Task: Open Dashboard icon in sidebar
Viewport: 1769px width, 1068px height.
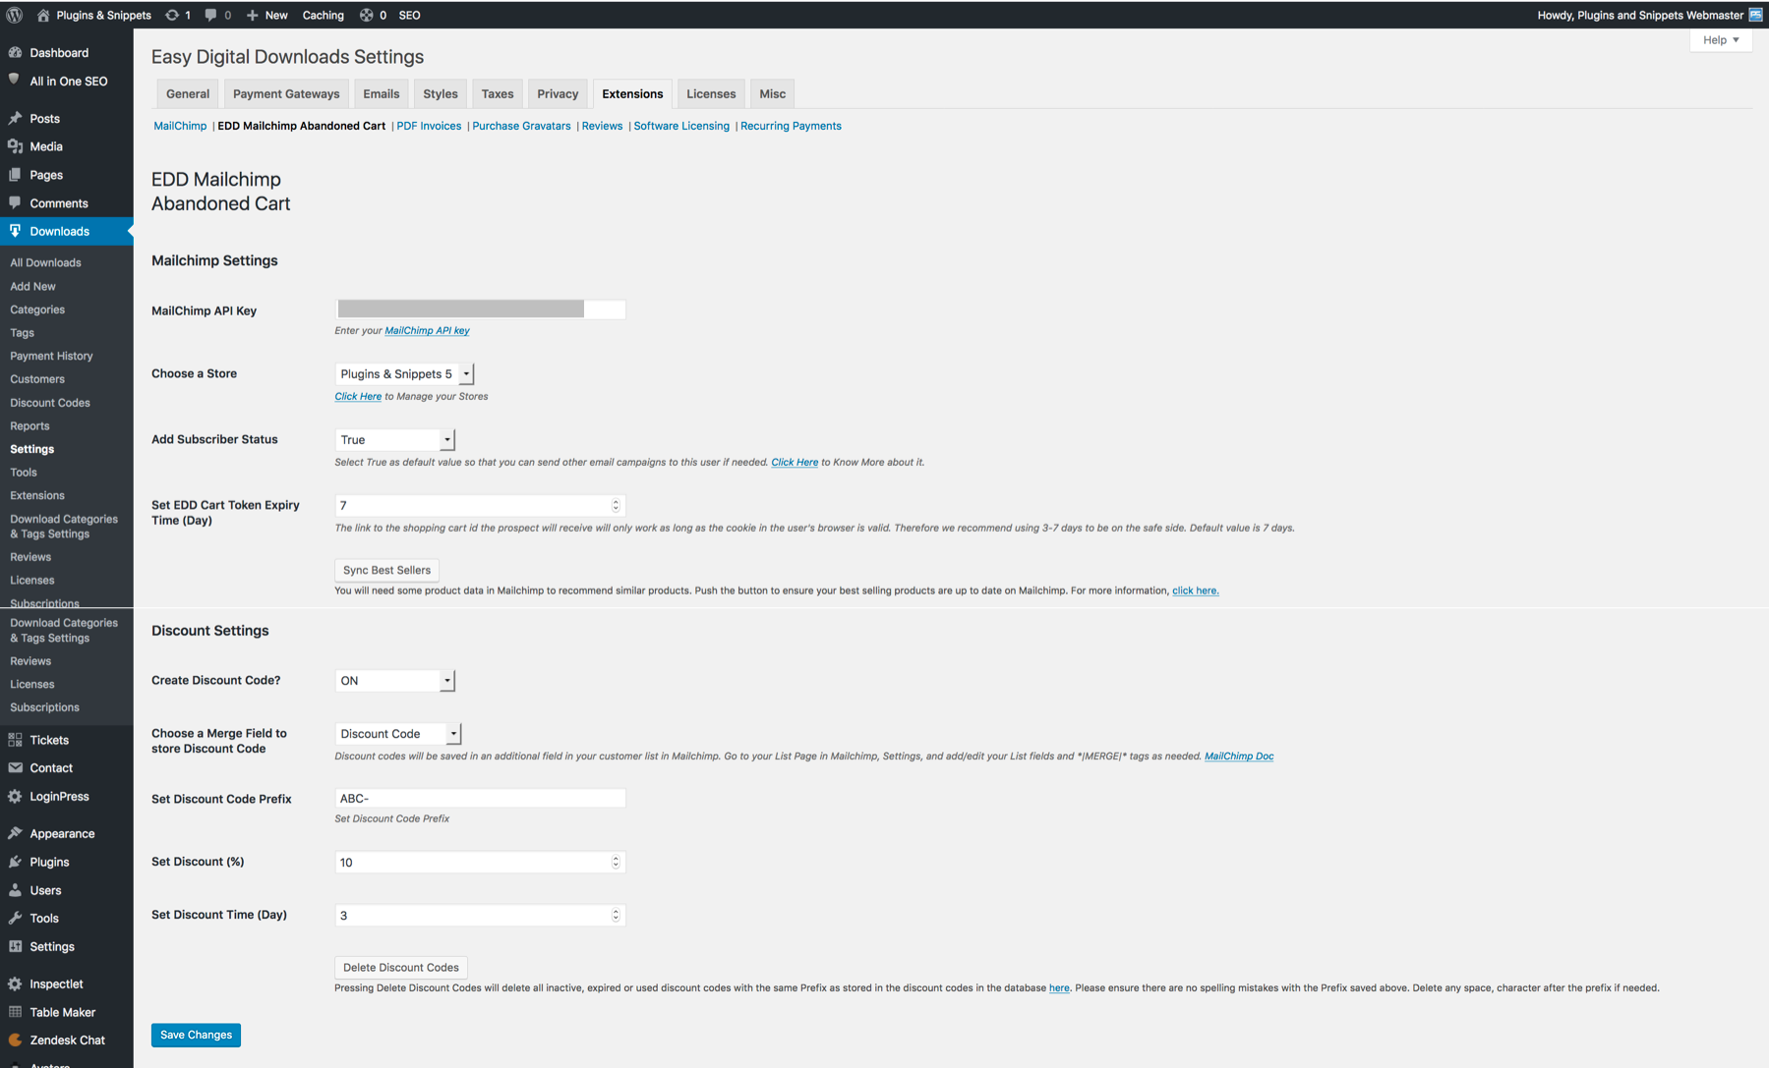Action: pyautogui.click(x=15, y=52)
